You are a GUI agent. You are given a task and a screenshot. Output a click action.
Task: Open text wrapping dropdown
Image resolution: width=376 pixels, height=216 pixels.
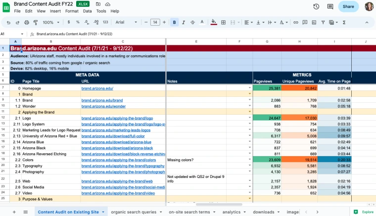[272, 22]
